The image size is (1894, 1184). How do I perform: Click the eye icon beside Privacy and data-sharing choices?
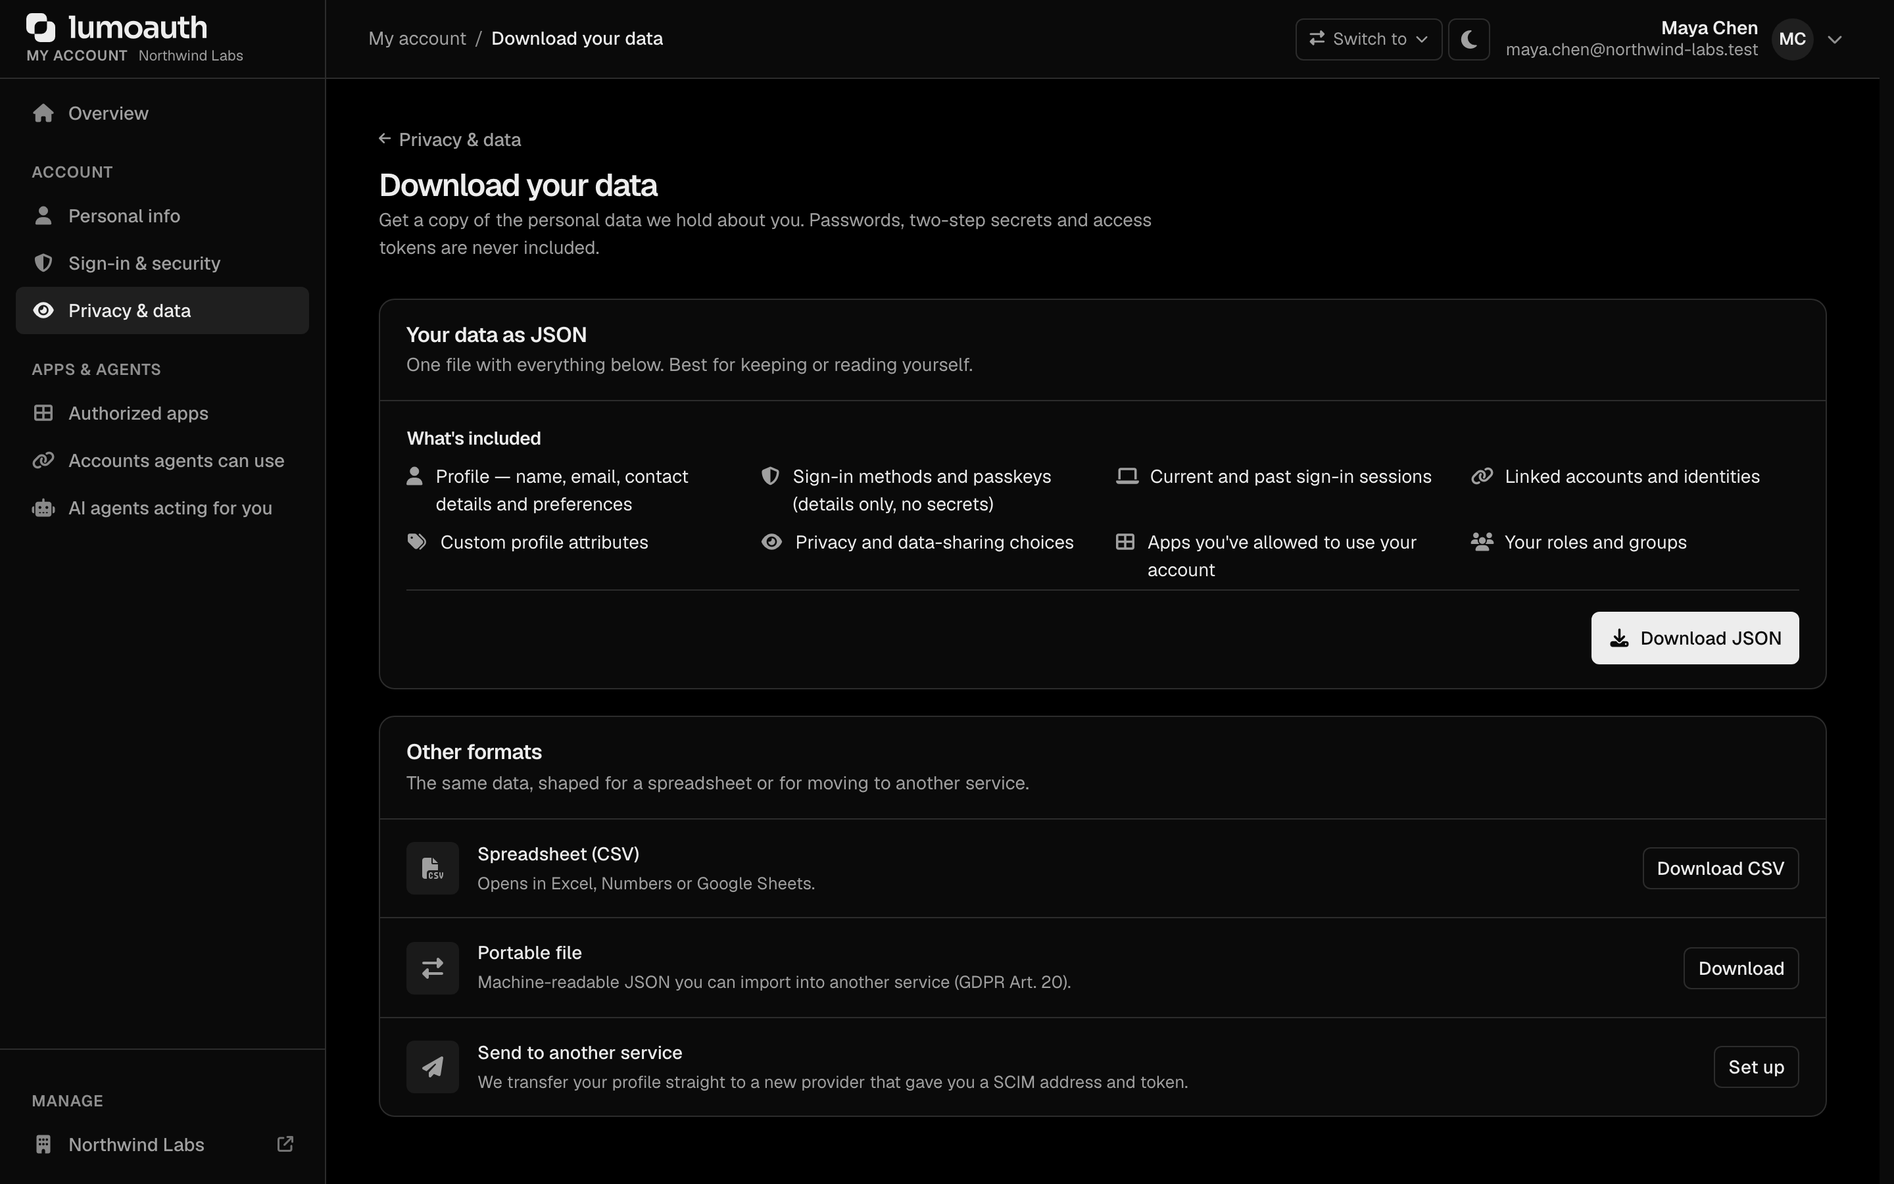(x=771, y=542)
